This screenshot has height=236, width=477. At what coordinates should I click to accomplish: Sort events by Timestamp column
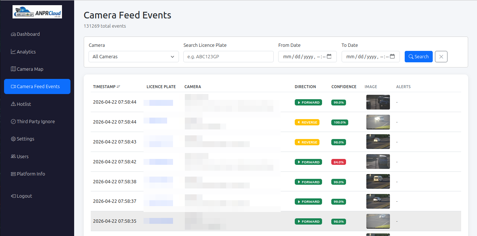click(x=106, y=87)
